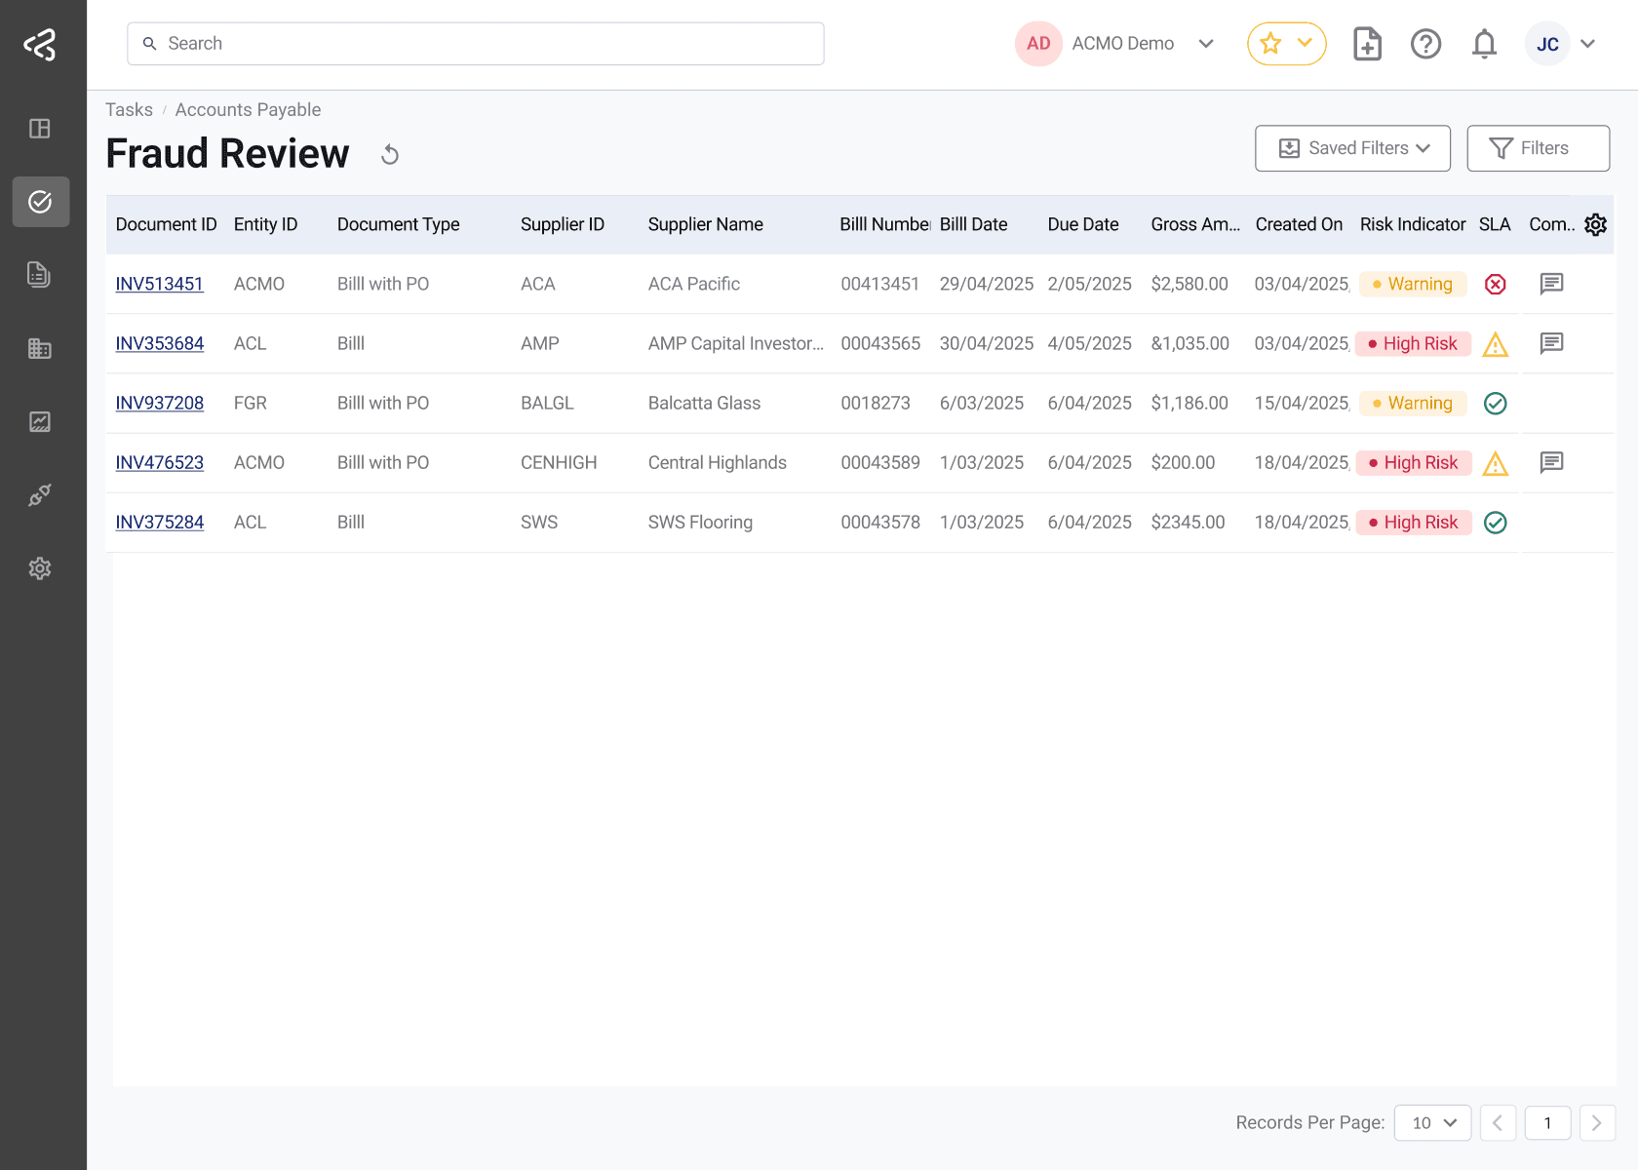Sort by Due Date column header
1638x1170 pixels.
(x=1082, y=224)
